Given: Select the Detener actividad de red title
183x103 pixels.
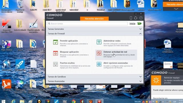Looking at the screenshot, I should pyautogui.click(x=115, y=52).
